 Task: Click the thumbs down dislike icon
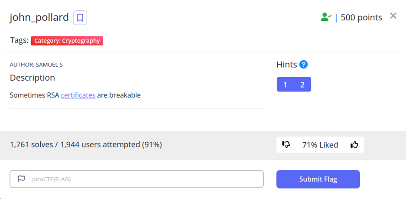coord(286,145)
